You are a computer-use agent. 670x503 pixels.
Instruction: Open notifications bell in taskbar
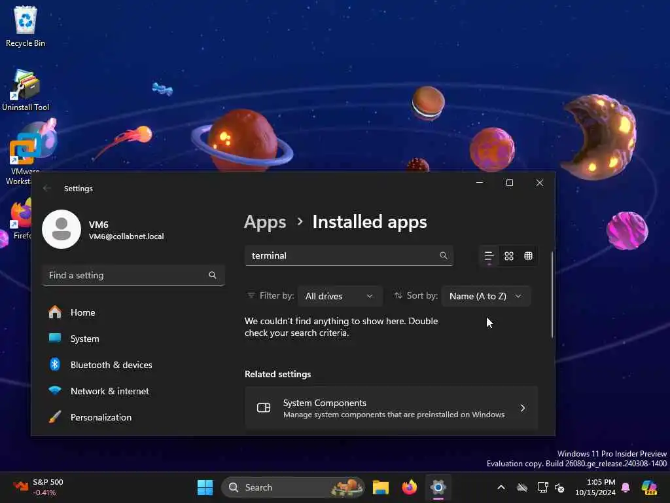(626, 487)
